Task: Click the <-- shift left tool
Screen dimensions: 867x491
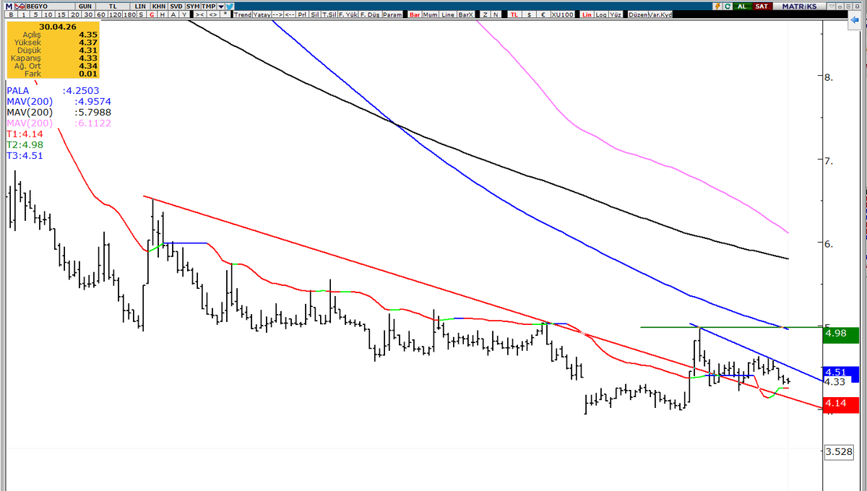Action: [289, 14]
